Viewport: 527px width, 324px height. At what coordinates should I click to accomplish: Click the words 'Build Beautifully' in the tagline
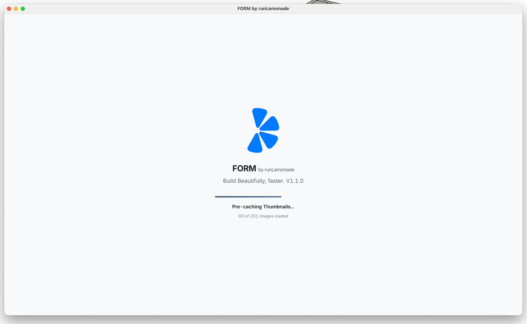[244, 181]
